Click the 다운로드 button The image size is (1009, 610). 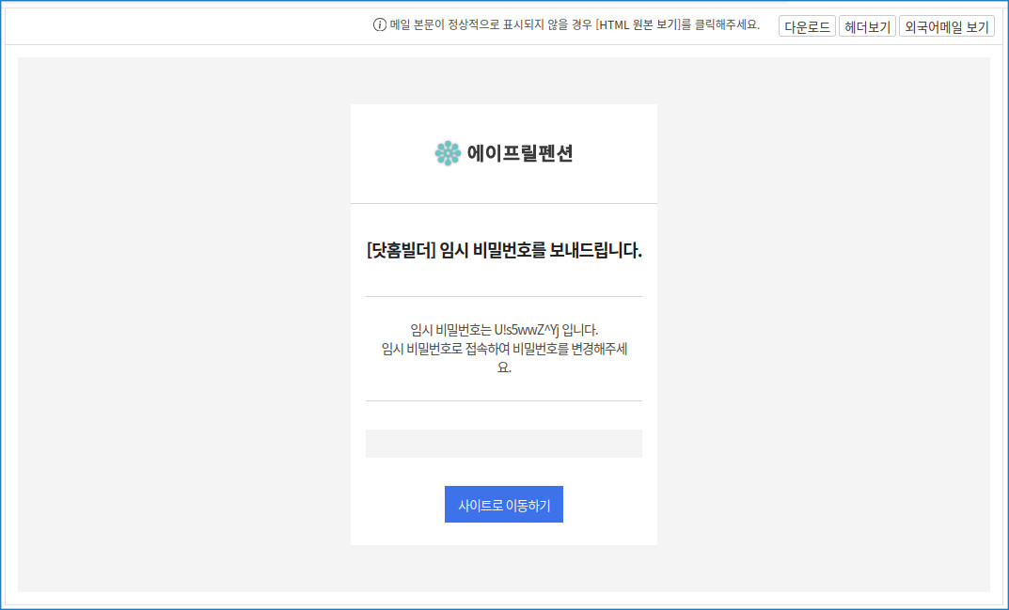tap(807, 26)
